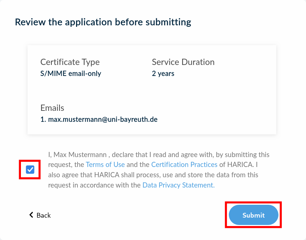The height and width of the screenshot is (240, 306).
Task: Click the Service Duration label
Action: click(183, 62)
